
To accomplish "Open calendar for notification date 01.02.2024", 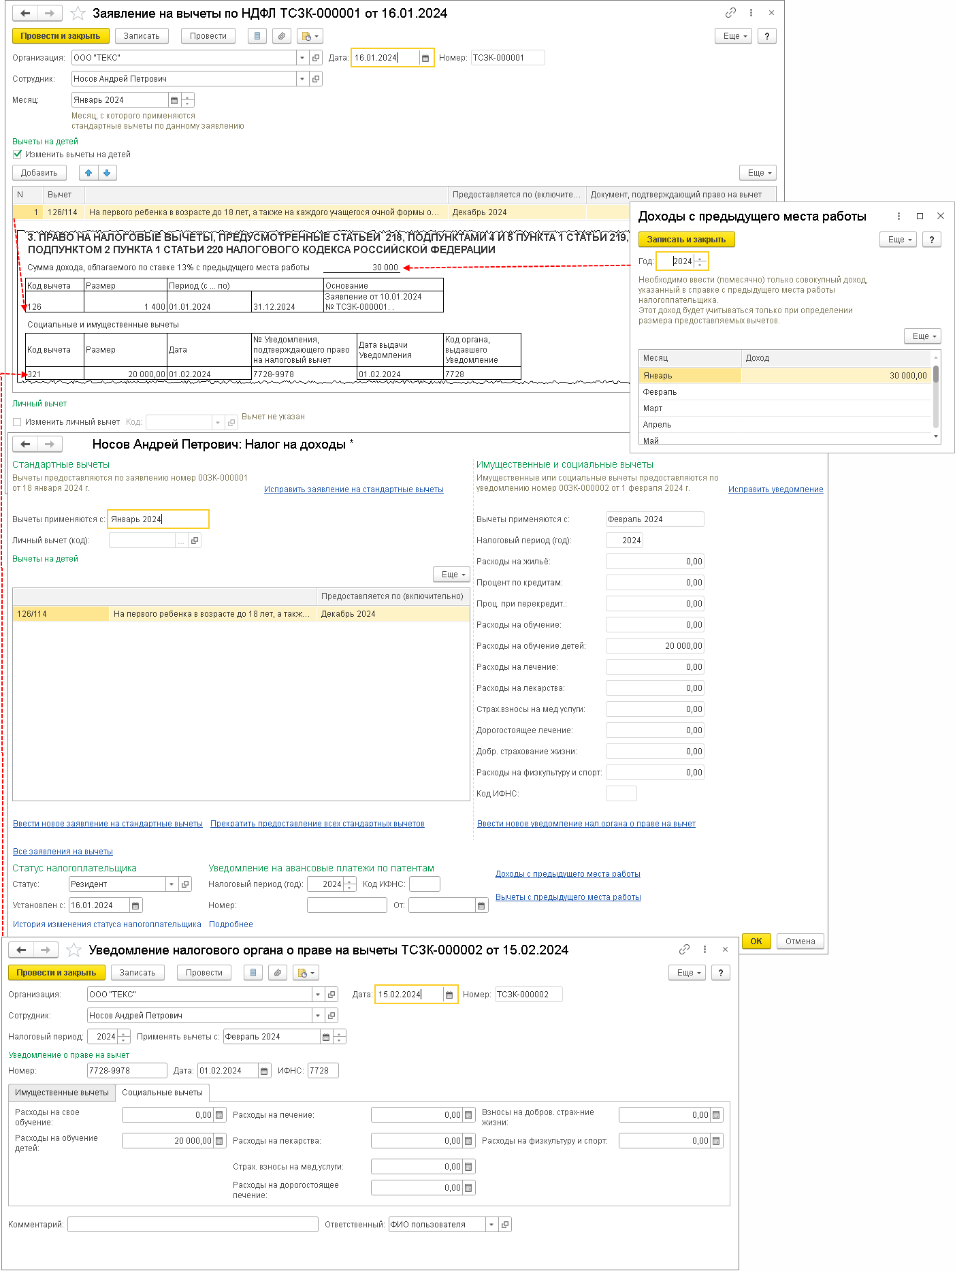I will (x=265, y=1071).
